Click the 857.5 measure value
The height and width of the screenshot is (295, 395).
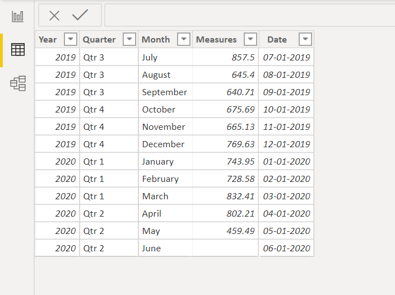(x=243, y=58)
